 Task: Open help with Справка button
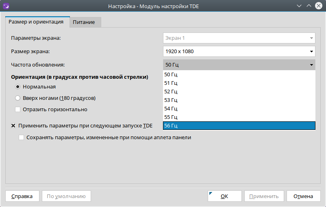click(x=22, y=196)
